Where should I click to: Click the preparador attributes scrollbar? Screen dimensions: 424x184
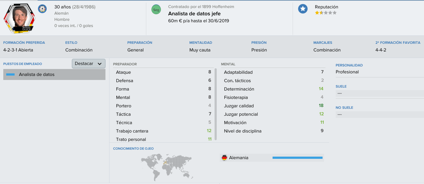216,104
